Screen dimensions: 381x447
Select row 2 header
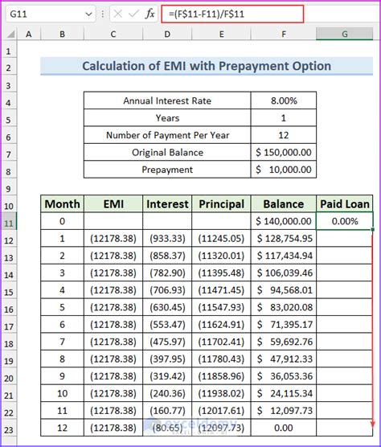[9, 68]
